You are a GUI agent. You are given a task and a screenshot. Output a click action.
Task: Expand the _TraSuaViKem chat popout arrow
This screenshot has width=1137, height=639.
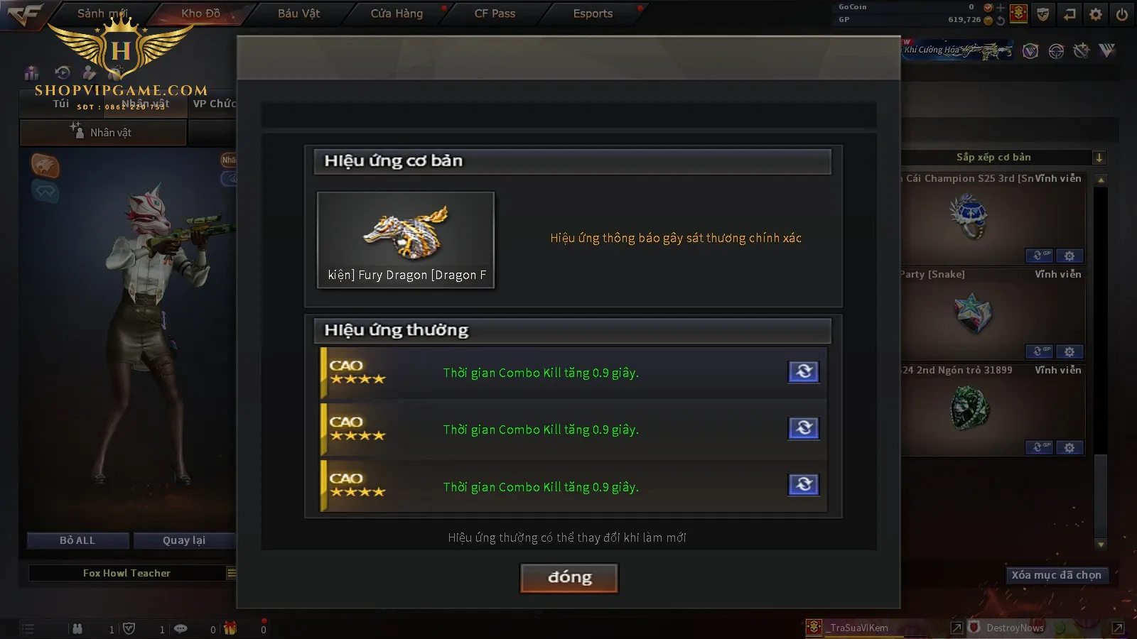957,628
